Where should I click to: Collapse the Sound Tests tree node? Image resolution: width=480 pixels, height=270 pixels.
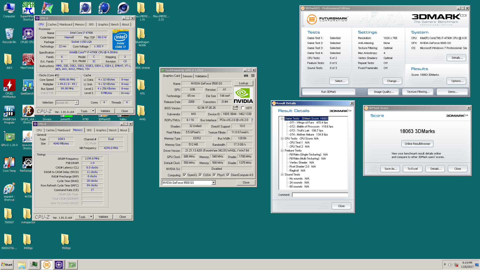pyautogui.click(x=282, y=174)
